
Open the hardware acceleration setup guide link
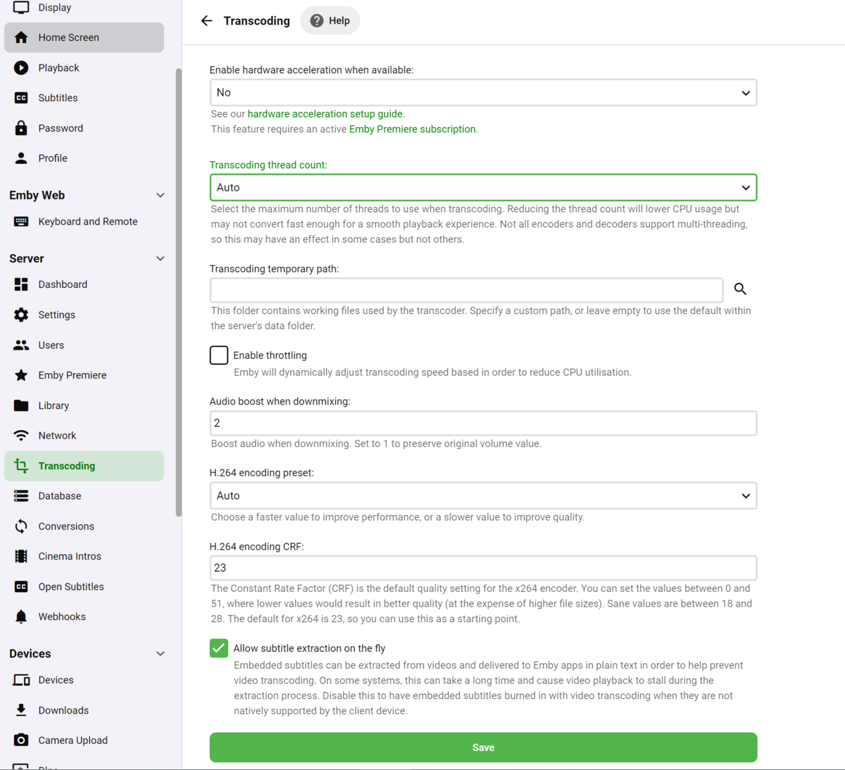coord(325,114)
